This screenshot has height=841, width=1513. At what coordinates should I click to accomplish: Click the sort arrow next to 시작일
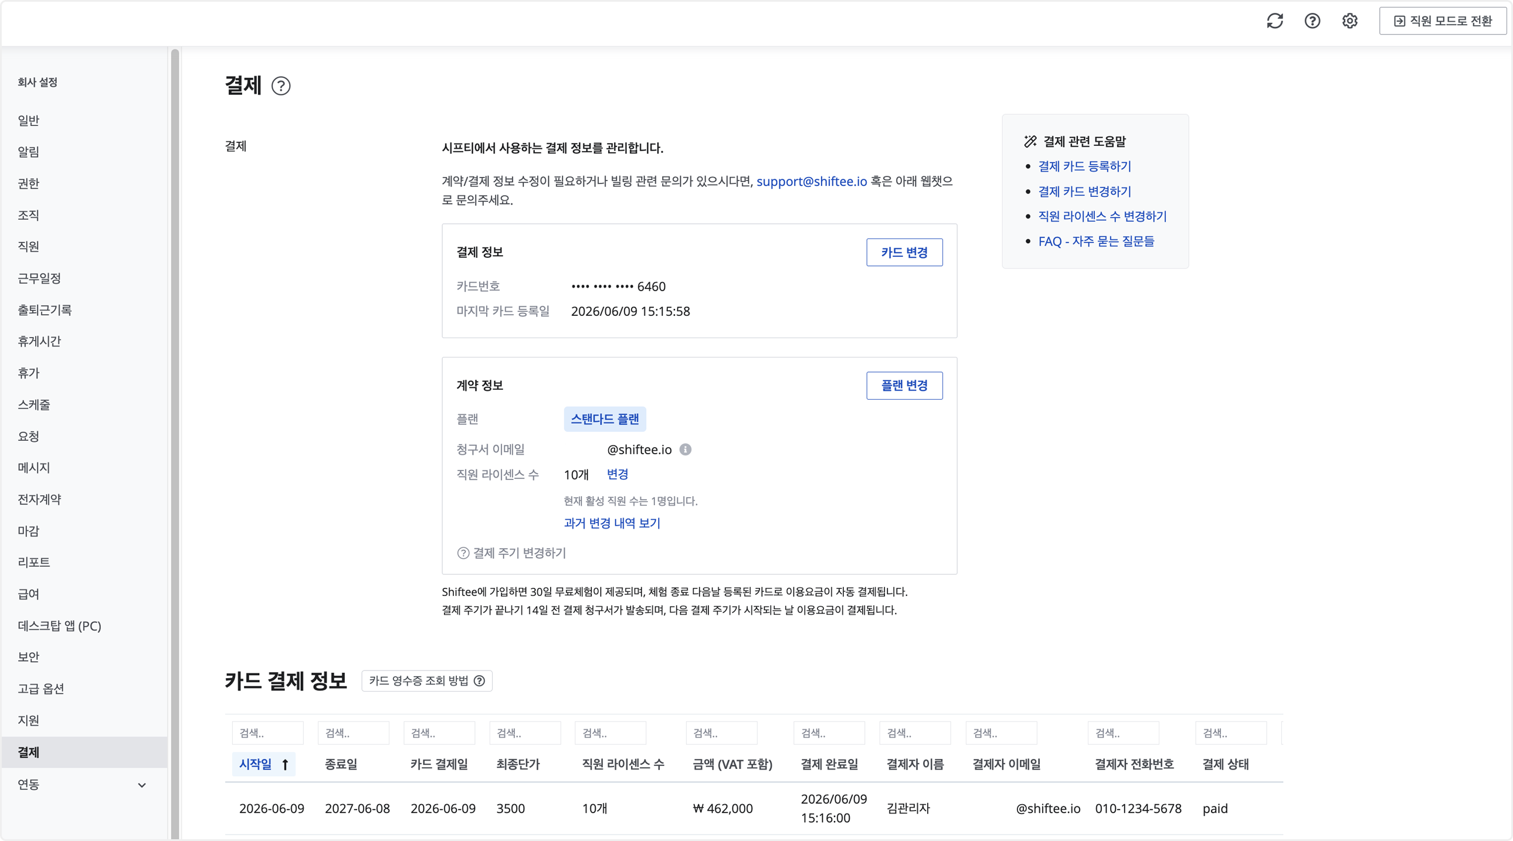point(285,765)
